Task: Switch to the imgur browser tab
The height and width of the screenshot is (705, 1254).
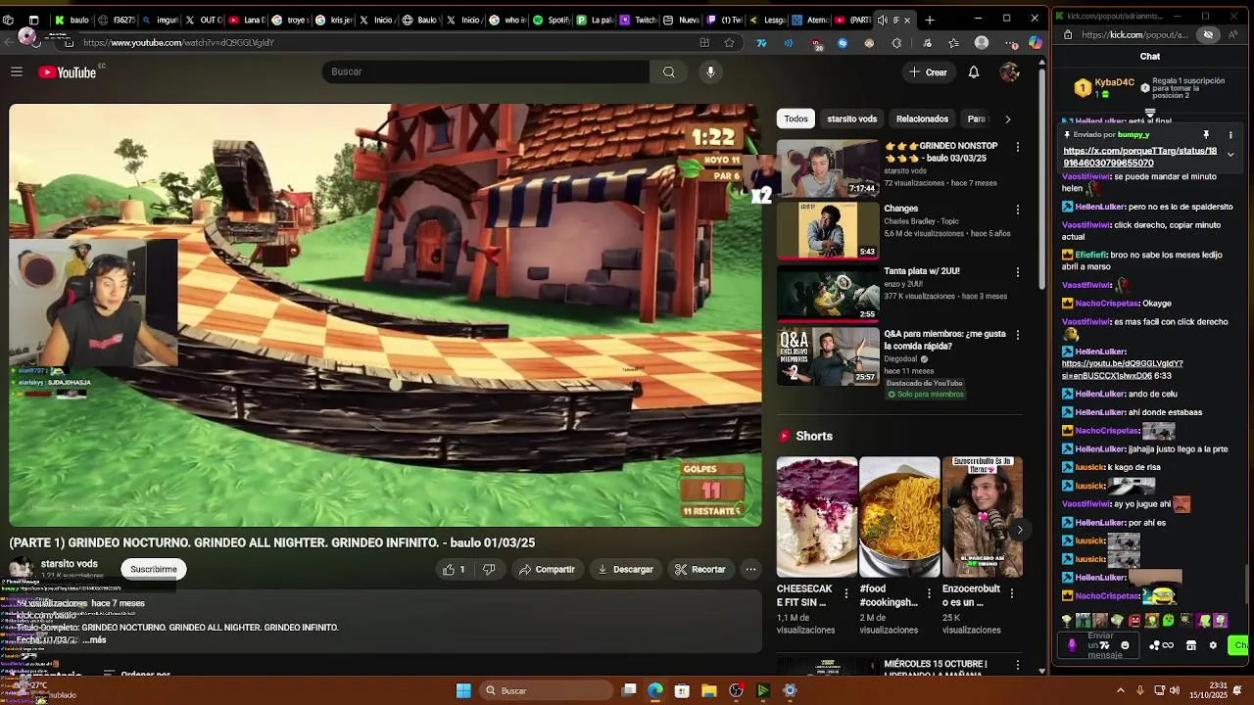Action: (160, 20)
